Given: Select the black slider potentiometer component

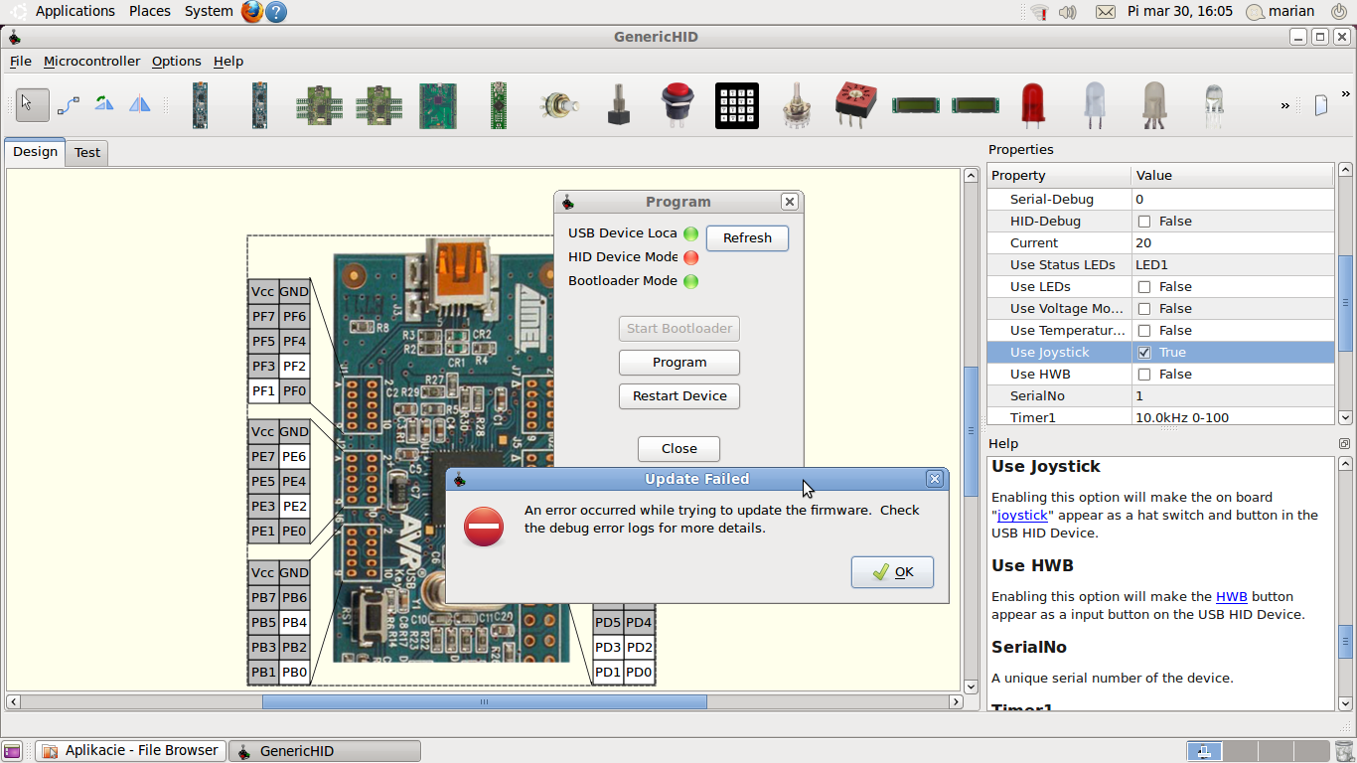Looking at the screenshot, I should (x=618, y=104).
